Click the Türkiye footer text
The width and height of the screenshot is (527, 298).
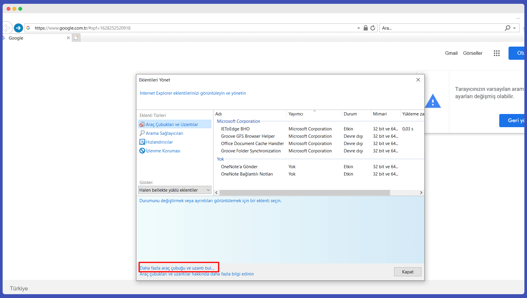[19, 288]
